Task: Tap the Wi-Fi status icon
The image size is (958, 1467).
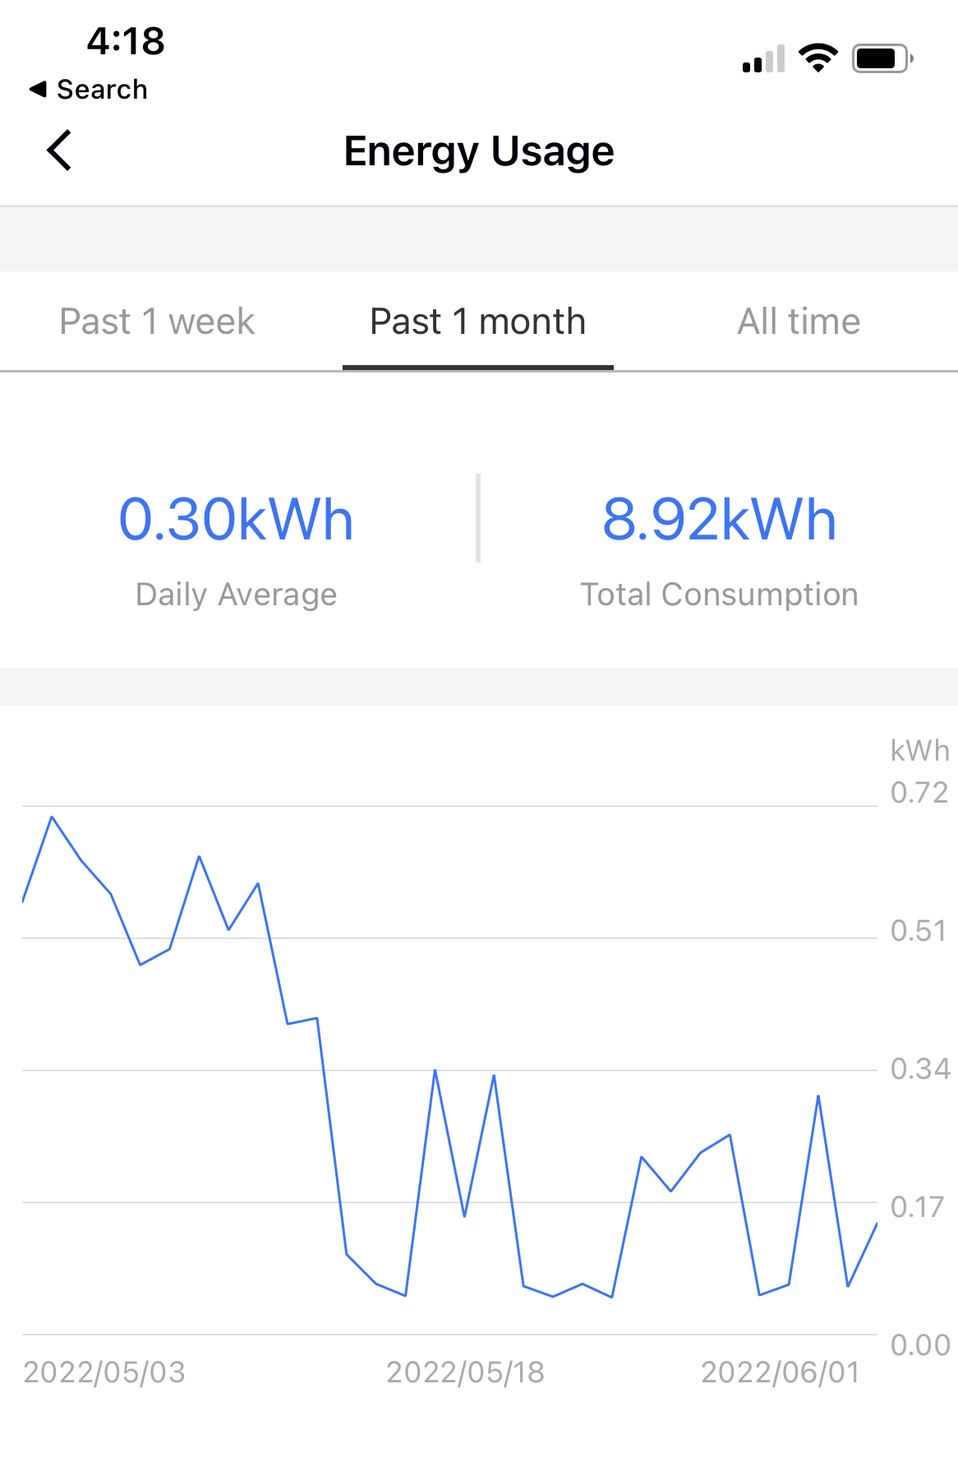Action: (818, 58)
